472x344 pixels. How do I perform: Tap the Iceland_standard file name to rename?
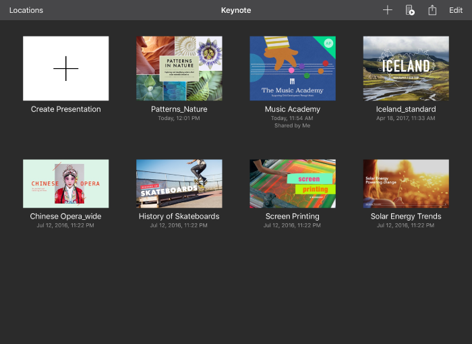(x=405, y=109)
